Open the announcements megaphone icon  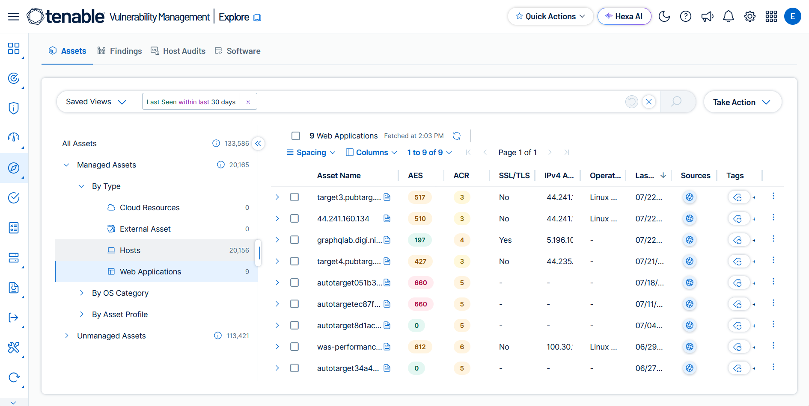[707, 16]
